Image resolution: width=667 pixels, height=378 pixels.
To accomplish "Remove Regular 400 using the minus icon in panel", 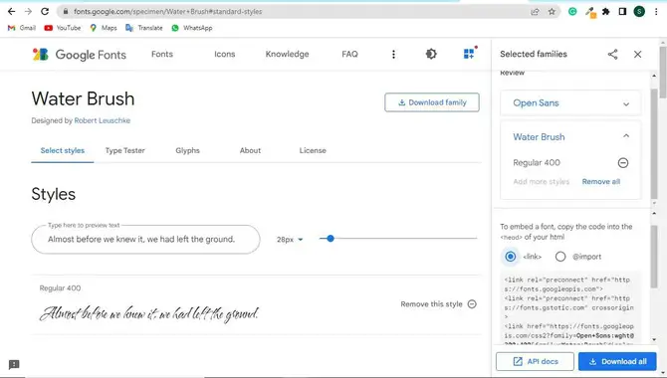I will pyautogui.click(x=623, y=162).
